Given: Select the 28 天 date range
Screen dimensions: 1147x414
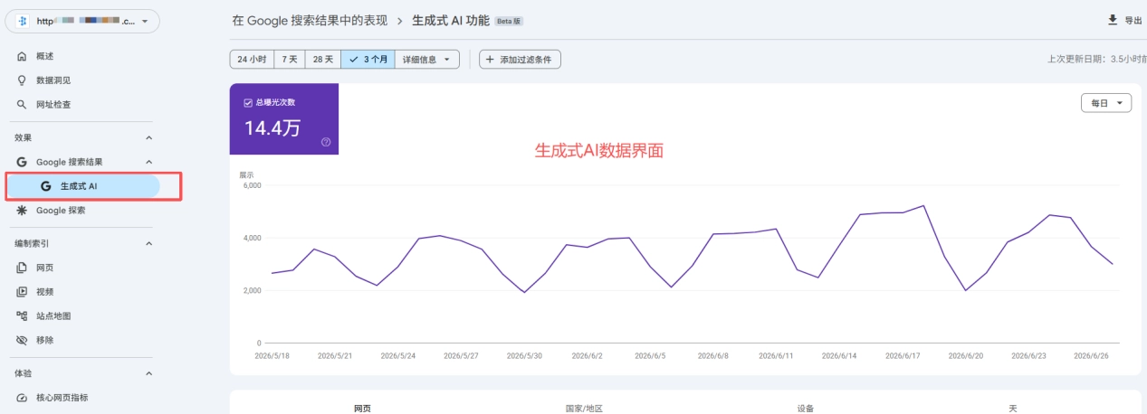Looking at the screenshot, I should (323, 60).
